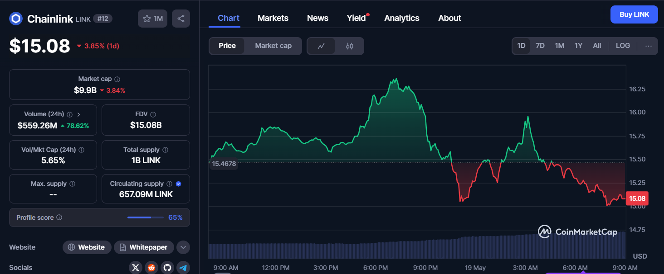Click the Profile score progress bar
The image size is (664, 274).
(145, 217)
